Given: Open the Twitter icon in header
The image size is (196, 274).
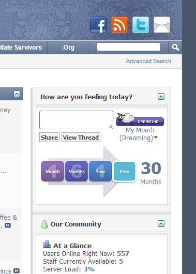Looking at the screenshot, I should [141, 25].
